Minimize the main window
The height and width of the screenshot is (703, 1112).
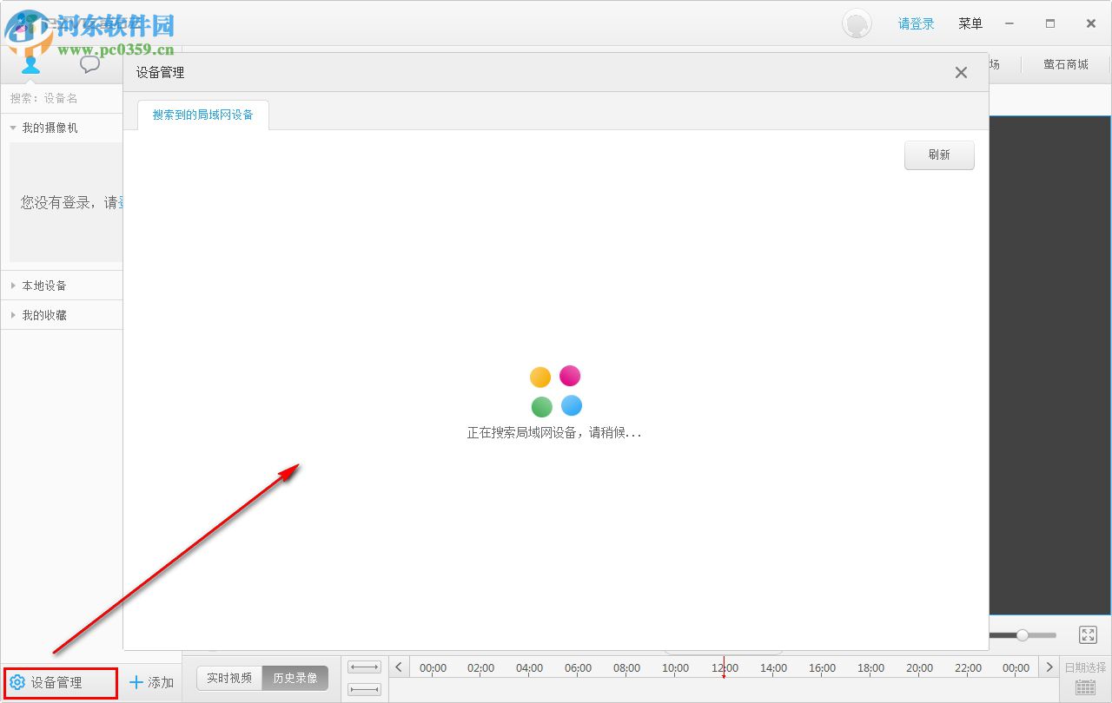pyautogui.click(x=1009, y=23)
